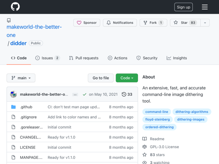Expand the dropdown arrow next to Star
This screenshot has width=219, height=164.
point(205,23)
